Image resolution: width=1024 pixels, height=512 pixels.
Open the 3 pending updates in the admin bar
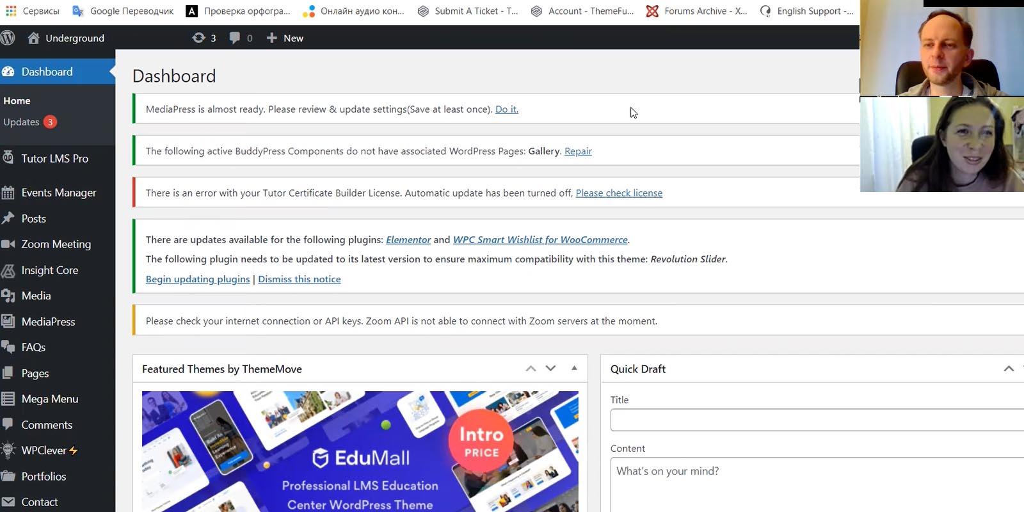(204, 38)
